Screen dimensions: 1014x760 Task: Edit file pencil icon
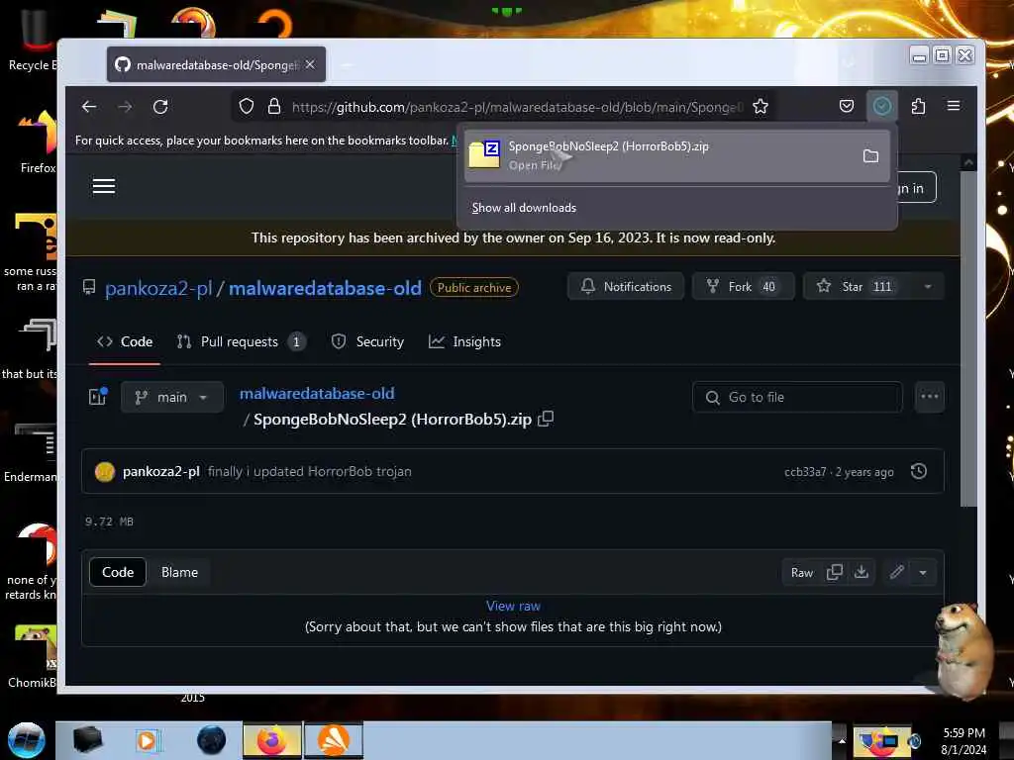pyautogui.click(x=896, y=573)
